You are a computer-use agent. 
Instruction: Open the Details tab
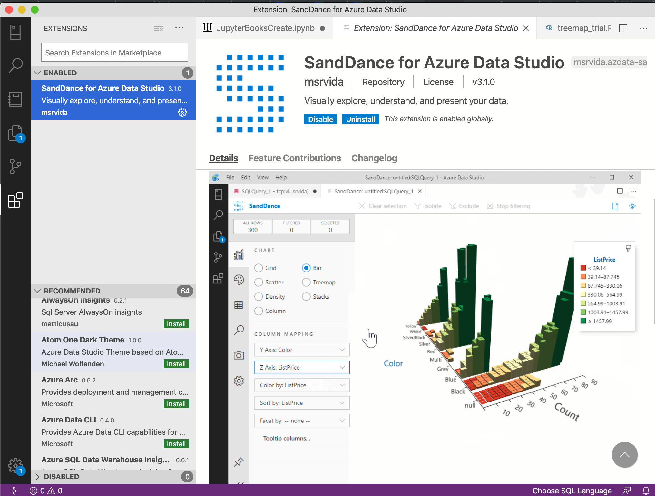223,158
